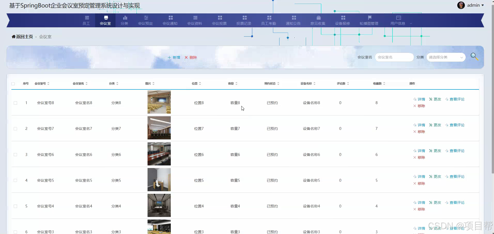Open 会议资料 list icon
Screen dimensions: 494x234
coord(195,18)
